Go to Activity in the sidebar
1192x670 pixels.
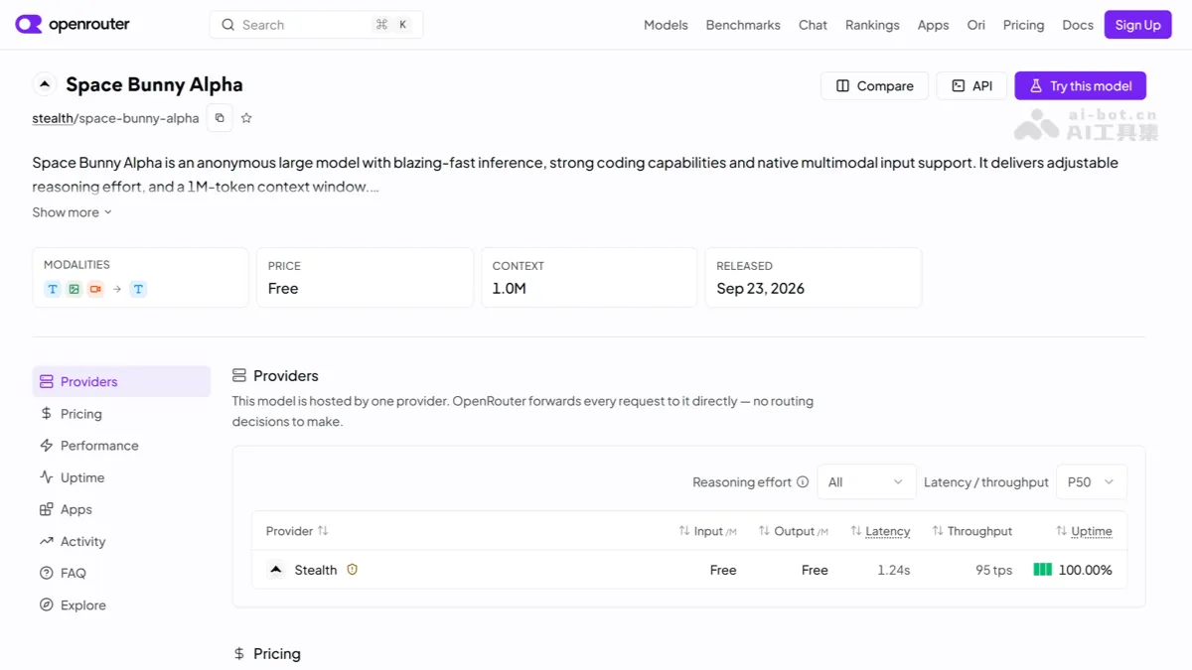pyautogui.click(x=121, y=541)
